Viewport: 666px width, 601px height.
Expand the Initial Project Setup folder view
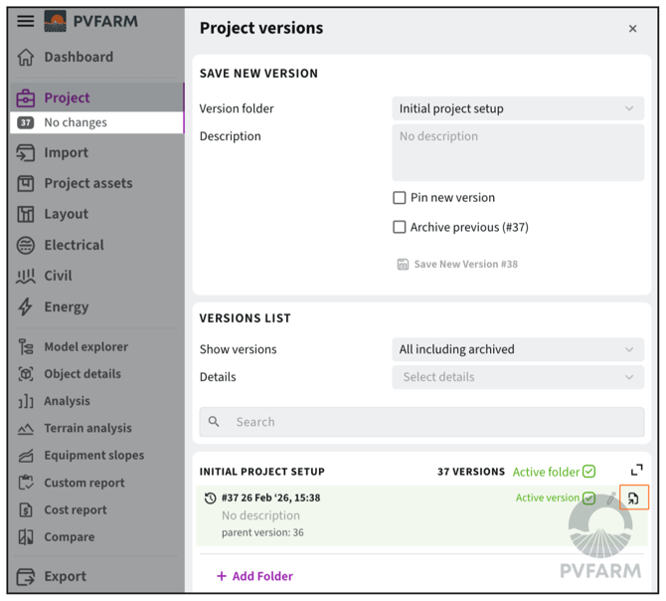pyautogui.click(x=636, y=471)
